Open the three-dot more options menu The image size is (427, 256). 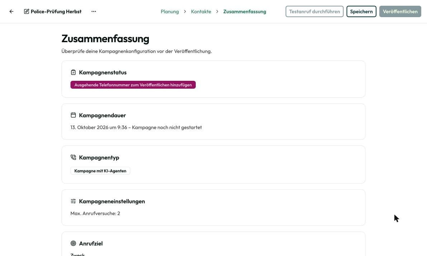point(94,11)
